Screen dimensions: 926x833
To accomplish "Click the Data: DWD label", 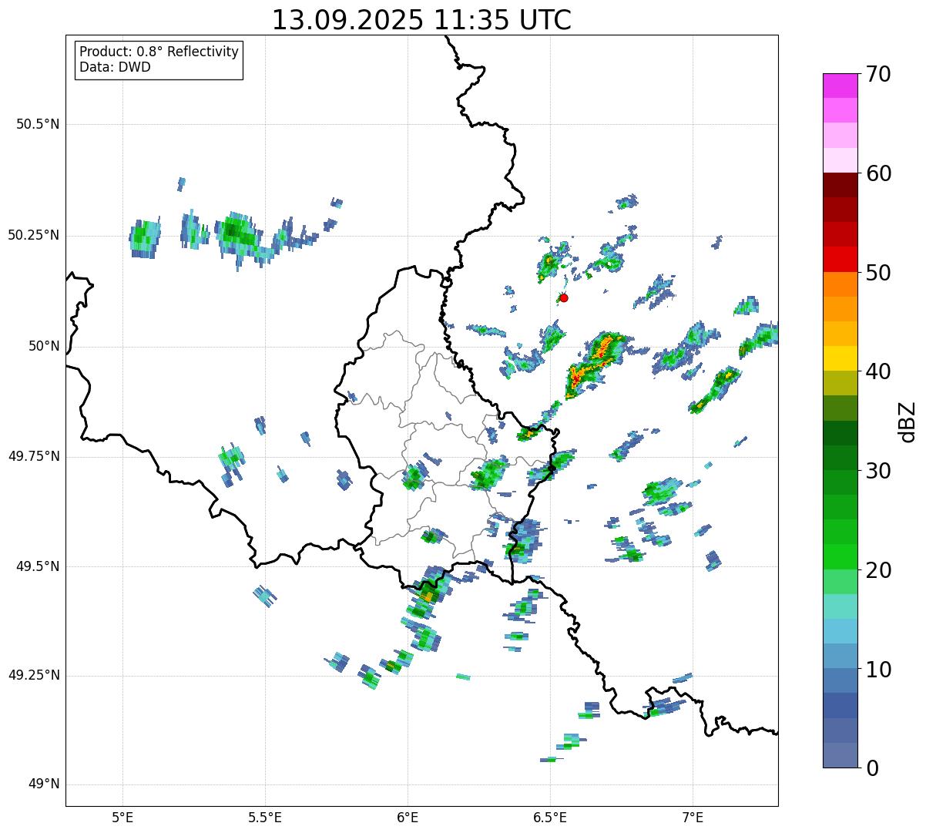I will coord(115,67).
